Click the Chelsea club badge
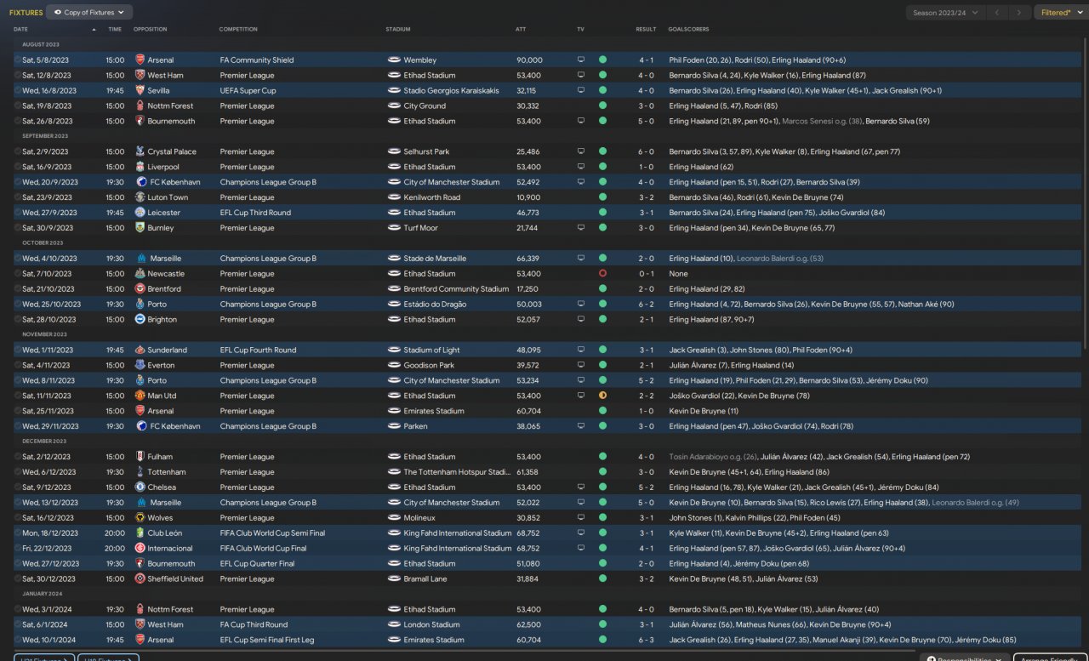This screenshot has width=1089, height=661. [x=140, y=487]
